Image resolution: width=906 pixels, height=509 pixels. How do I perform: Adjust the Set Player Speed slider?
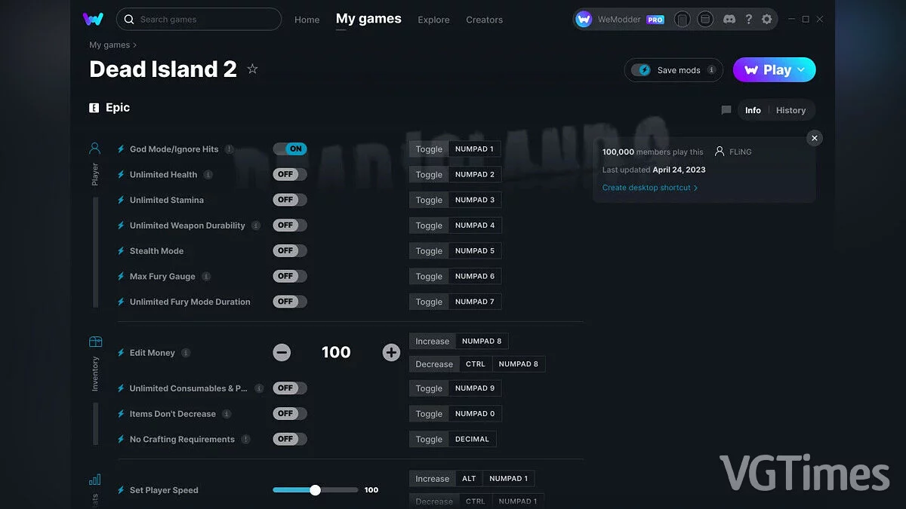(x=316, y=490)
